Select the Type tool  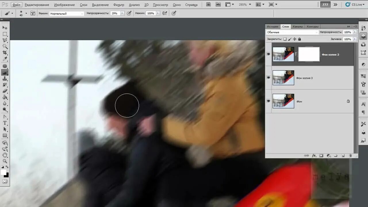(x=5, y=123)
